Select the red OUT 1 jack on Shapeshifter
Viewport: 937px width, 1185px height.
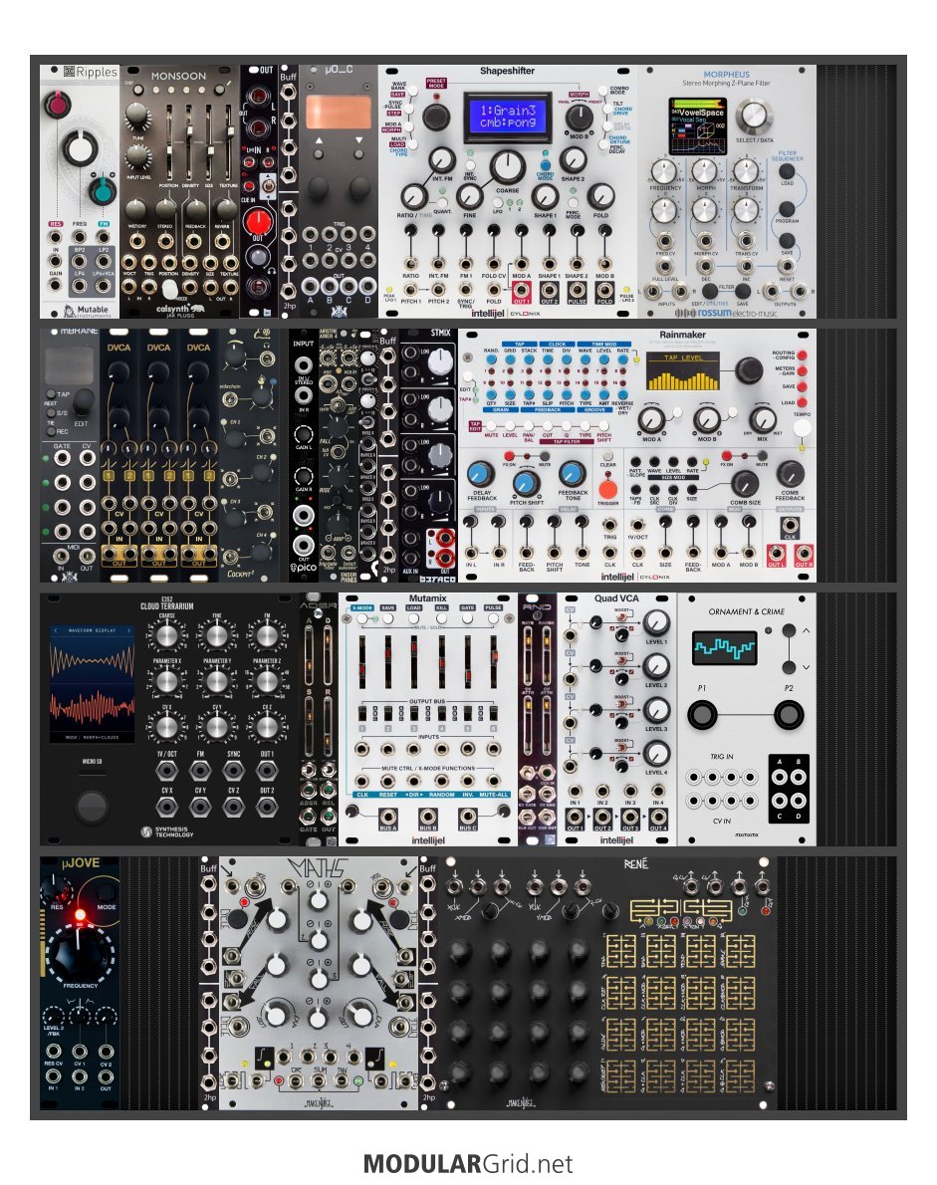pos(522,290)
